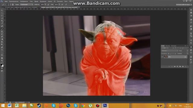This screenshot has width=193, height=108.
Task: Select the Brush tool in toolbox
Action: [x=2, y=29]
